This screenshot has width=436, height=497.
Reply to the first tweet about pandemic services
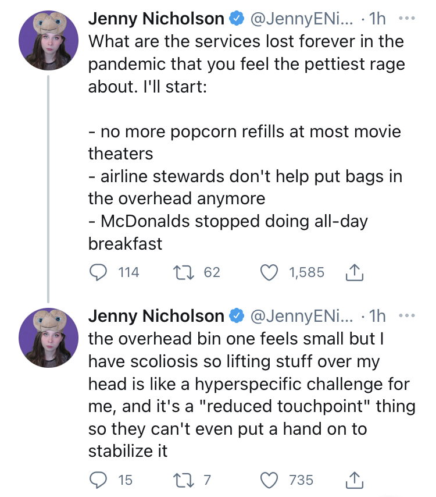pos(98,272)
